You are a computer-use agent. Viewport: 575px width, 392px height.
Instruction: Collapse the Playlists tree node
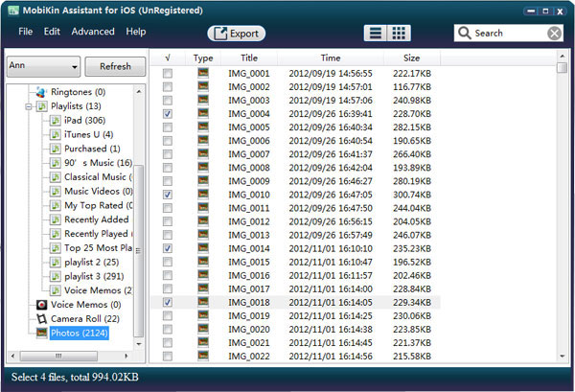(x=29, y=106)
